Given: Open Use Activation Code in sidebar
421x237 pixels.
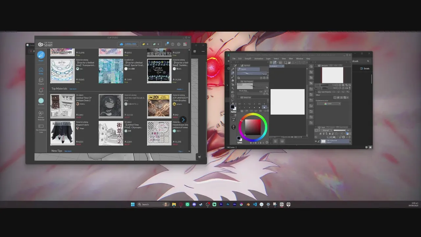Looking at the screenshot, I should click(x=41, y=128).
